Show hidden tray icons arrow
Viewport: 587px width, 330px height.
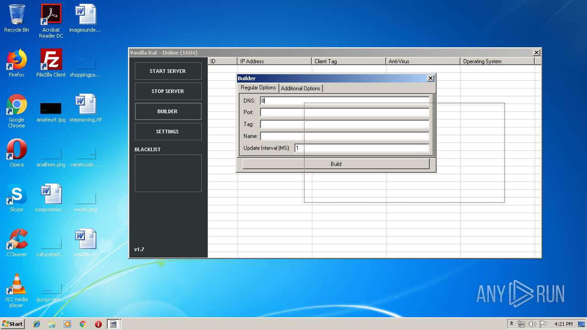pyautogui.click(x=511, y=324)
